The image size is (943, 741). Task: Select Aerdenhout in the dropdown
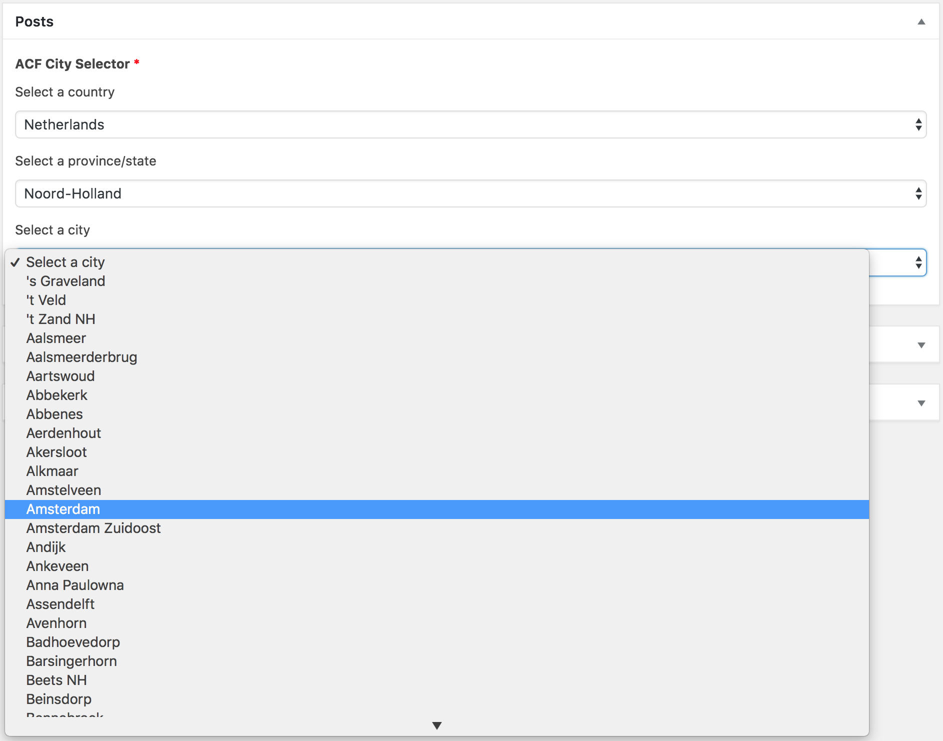[437, 433]
